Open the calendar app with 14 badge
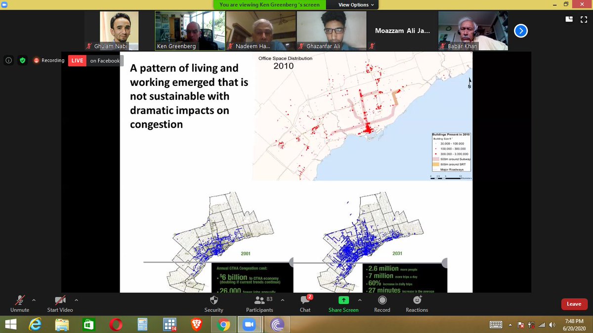593x333 pixels. pos(170,324)
